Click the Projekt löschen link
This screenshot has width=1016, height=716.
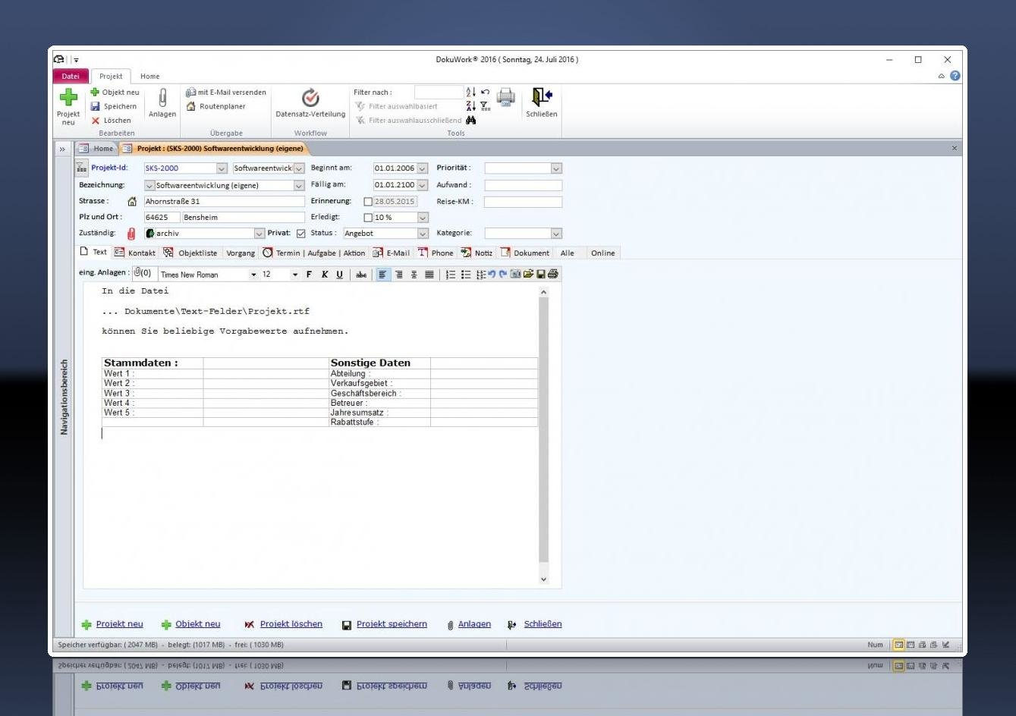291,624
